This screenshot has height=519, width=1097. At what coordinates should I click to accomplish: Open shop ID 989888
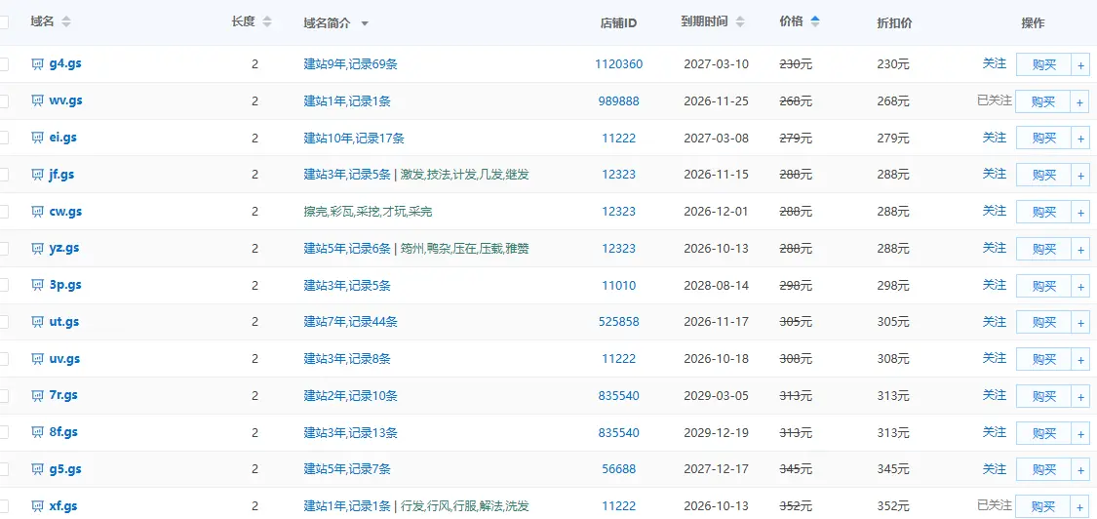point(618,100)
